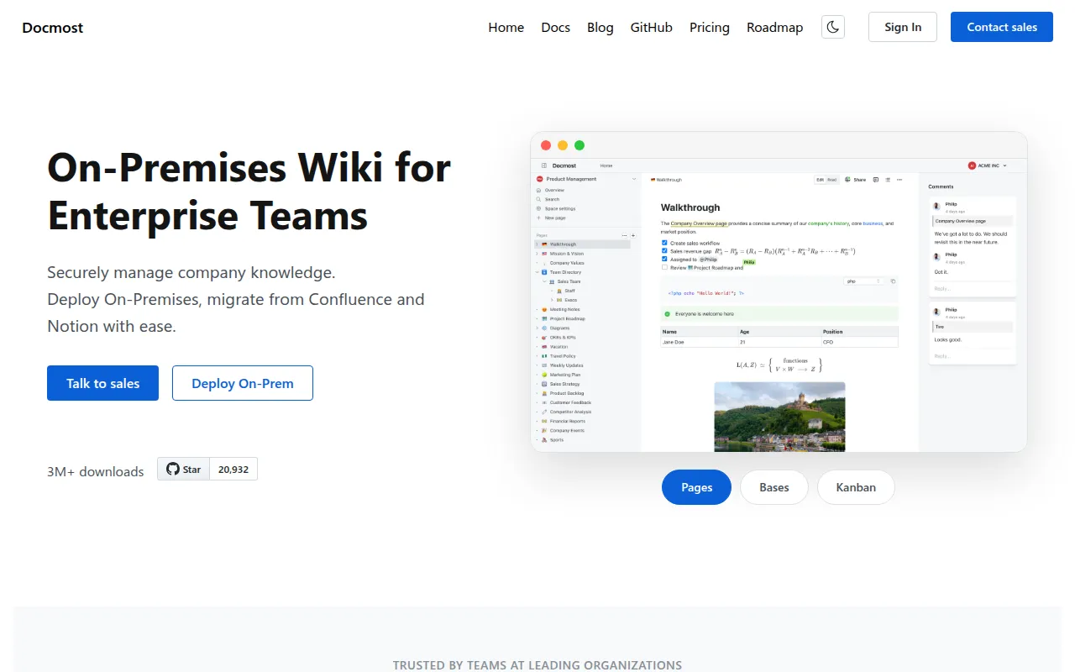This screenshot has height=672, width=1075.
Task: Open the Roadmap navigation link
Action: (x=775, y=27)
